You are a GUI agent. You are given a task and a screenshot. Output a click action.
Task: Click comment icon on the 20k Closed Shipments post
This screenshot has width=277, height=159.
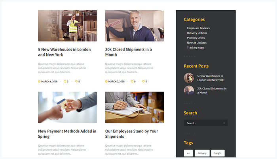pyautogui.click(x=132, y=82)
